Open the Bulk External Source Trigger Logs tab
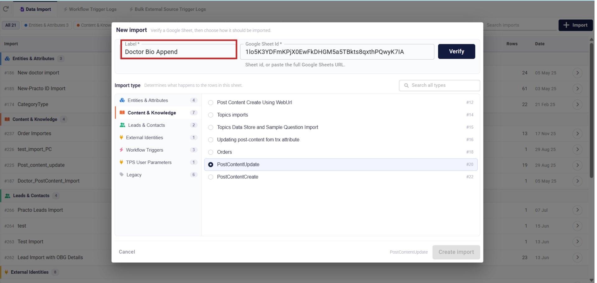This screenshot has width=597, height=283. pyautogui.click(x=168, y=9)
